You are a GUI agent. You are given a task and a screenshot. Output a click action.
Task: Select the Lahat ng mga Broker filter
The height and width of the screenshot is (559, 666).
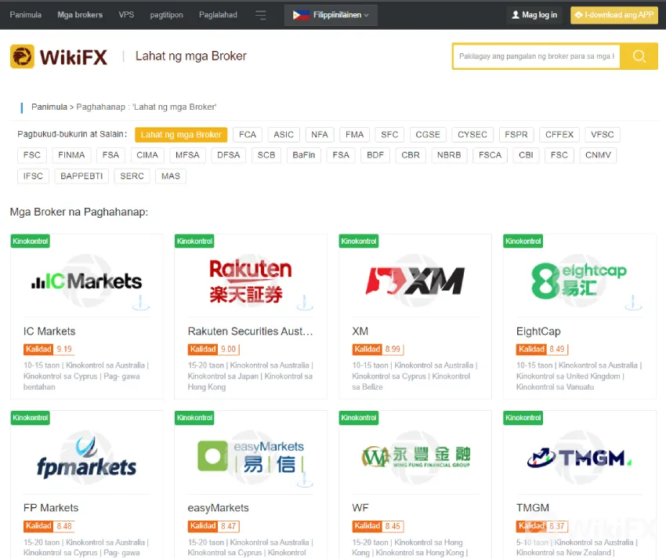tap(181, 135)
